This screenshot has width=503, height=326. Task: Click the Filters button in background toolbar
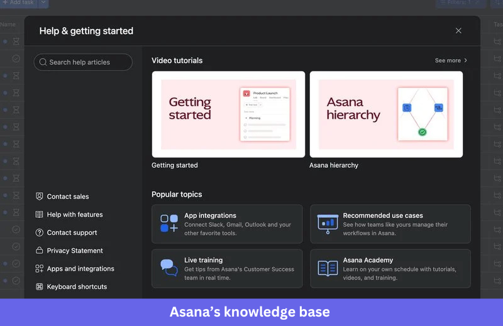[x=461, y=3]
